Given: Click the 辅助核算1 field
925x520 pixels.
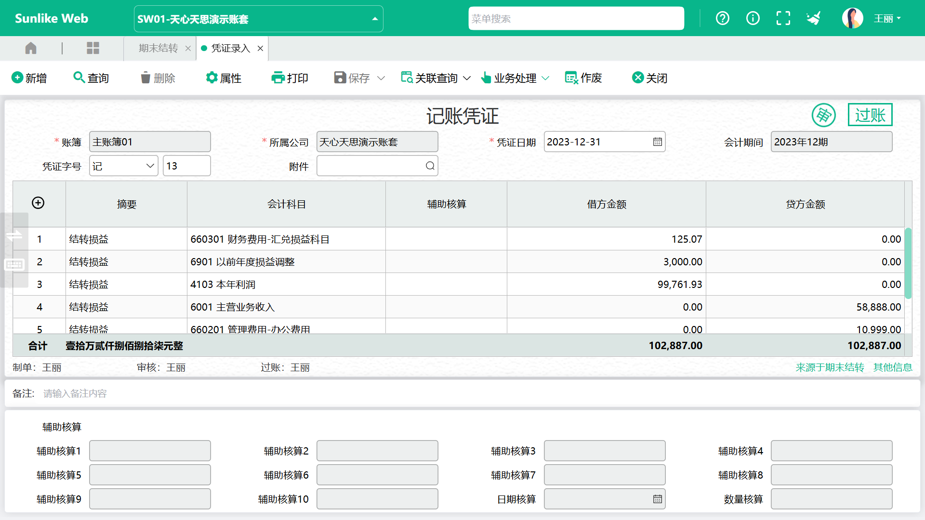Looking at the screenshot, I should 150,451.
